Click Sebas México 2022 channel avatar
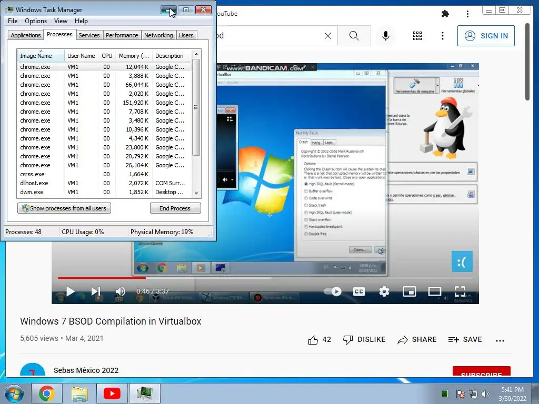 click(33, 370)
